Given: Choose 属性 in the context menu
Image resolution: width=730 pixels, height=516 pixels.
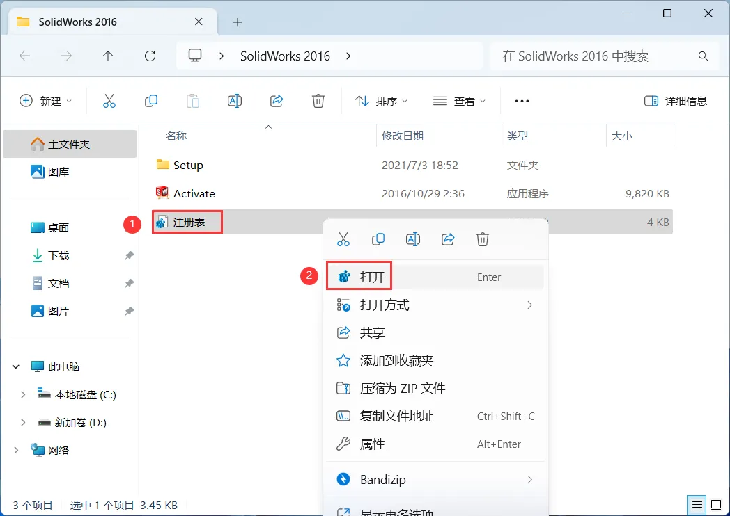Looking at the screenshot, I should click(x=436, y=444).
